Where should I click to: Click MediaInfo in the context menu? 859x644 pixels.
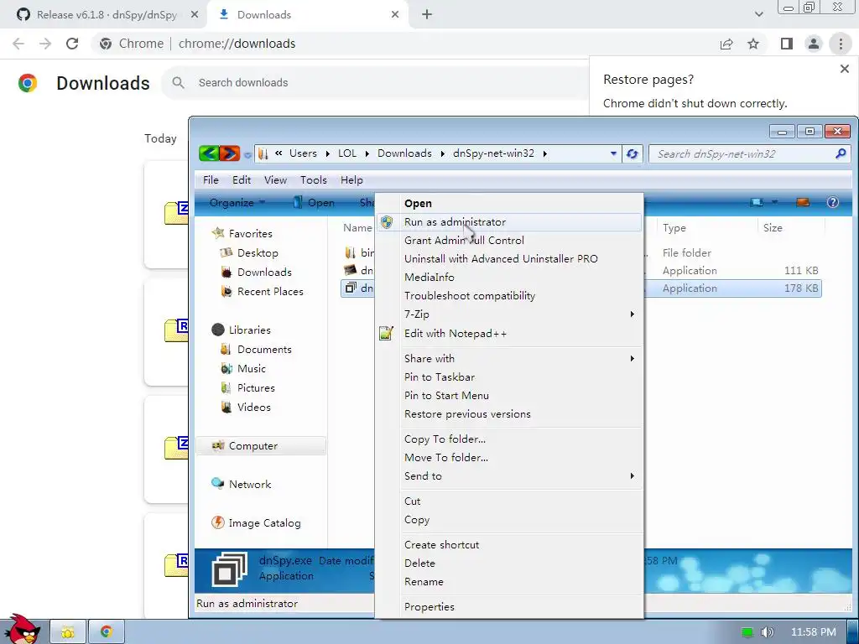509,277
